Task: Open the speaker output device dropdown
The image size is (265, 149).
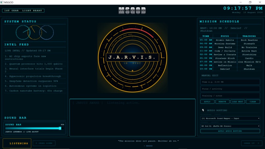Action: 230,126
